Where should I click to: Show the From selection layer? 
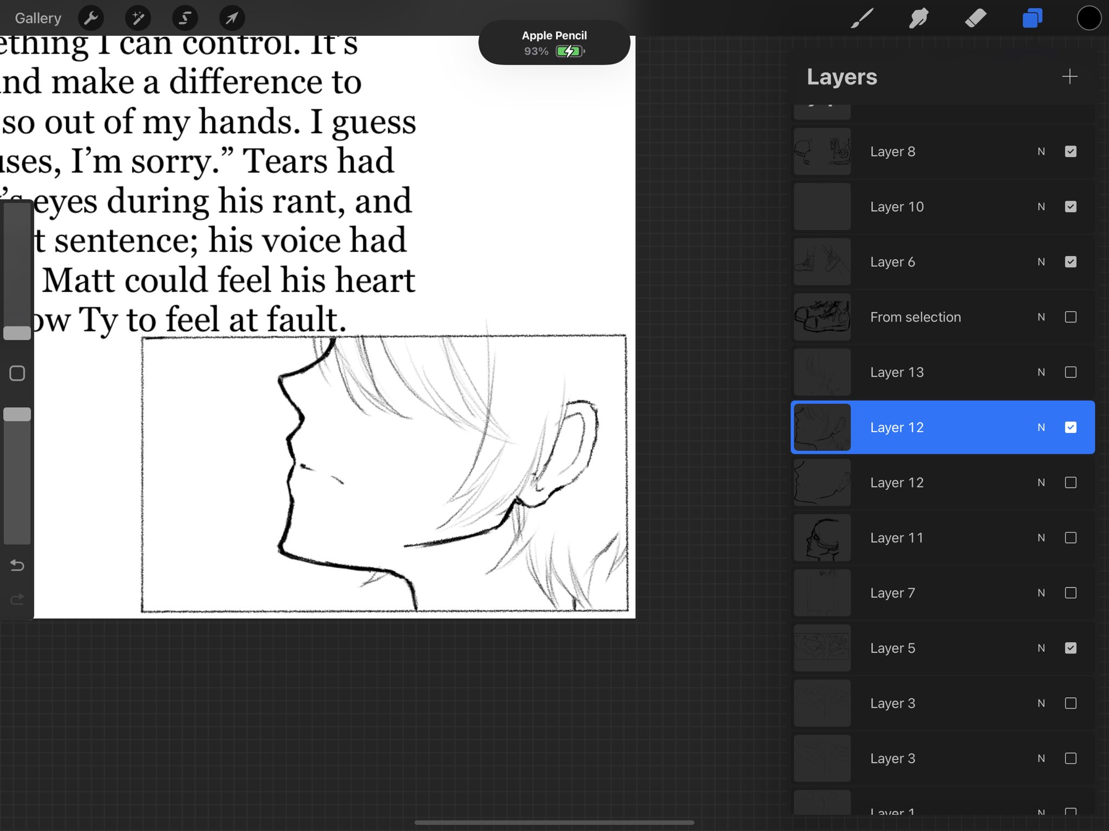[1071, 317]
